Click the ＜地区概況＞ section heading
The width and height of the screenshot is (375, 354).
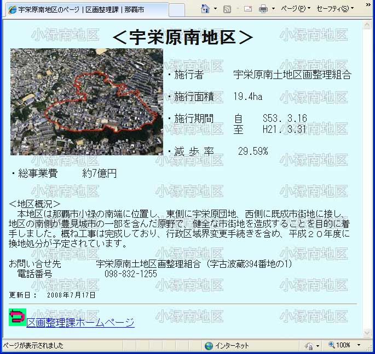tap(34, 204)
